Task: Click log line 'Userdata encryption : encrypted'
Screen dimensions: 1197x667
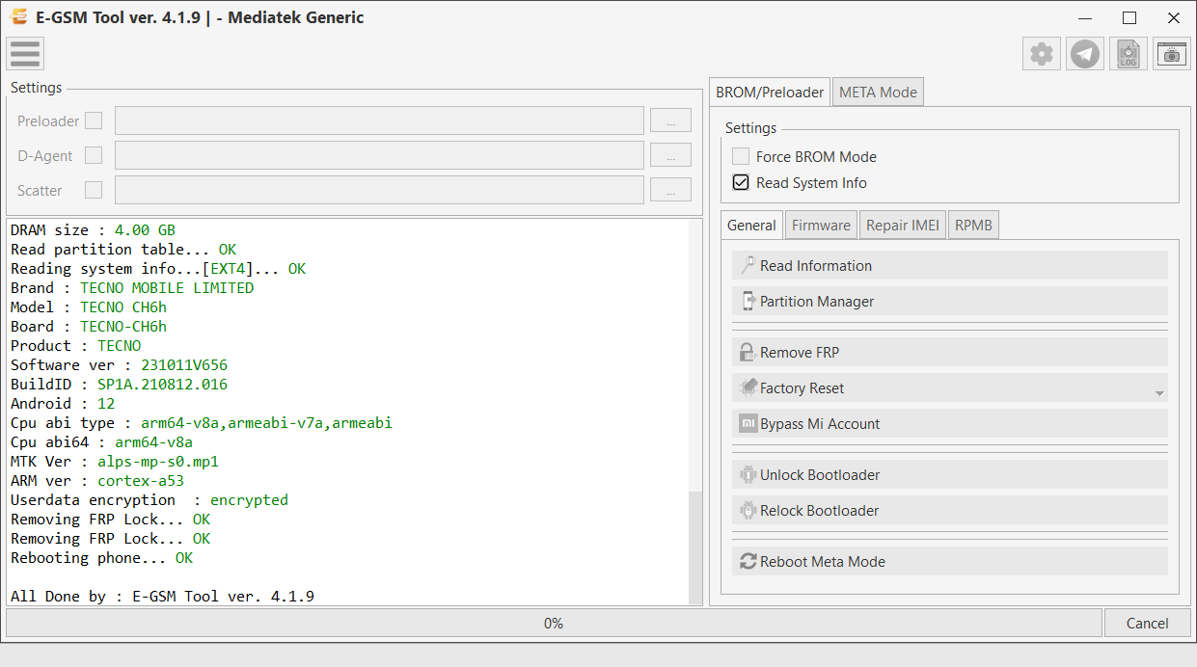Action: (150, 499)
